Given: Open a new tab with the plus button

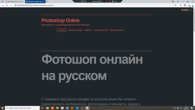Looking at the screenshot, I should (47, 2).
